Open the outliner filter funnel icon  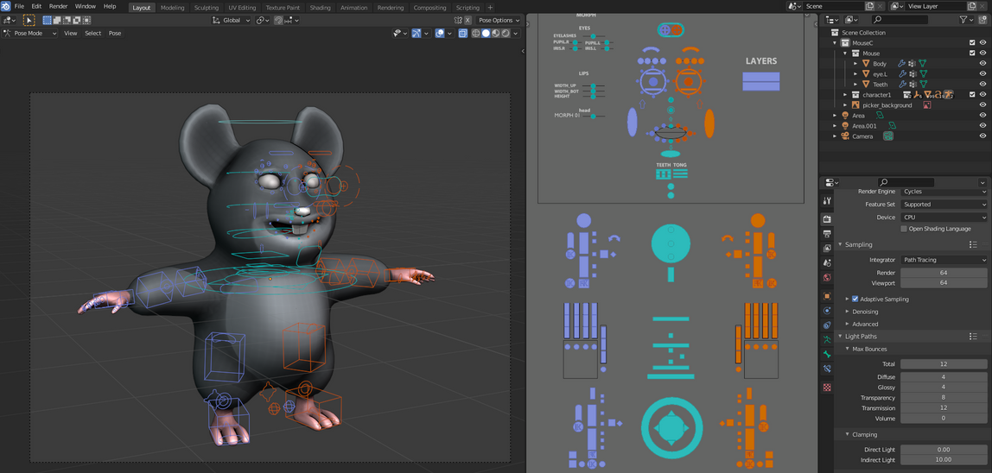(x=963, y=20)
